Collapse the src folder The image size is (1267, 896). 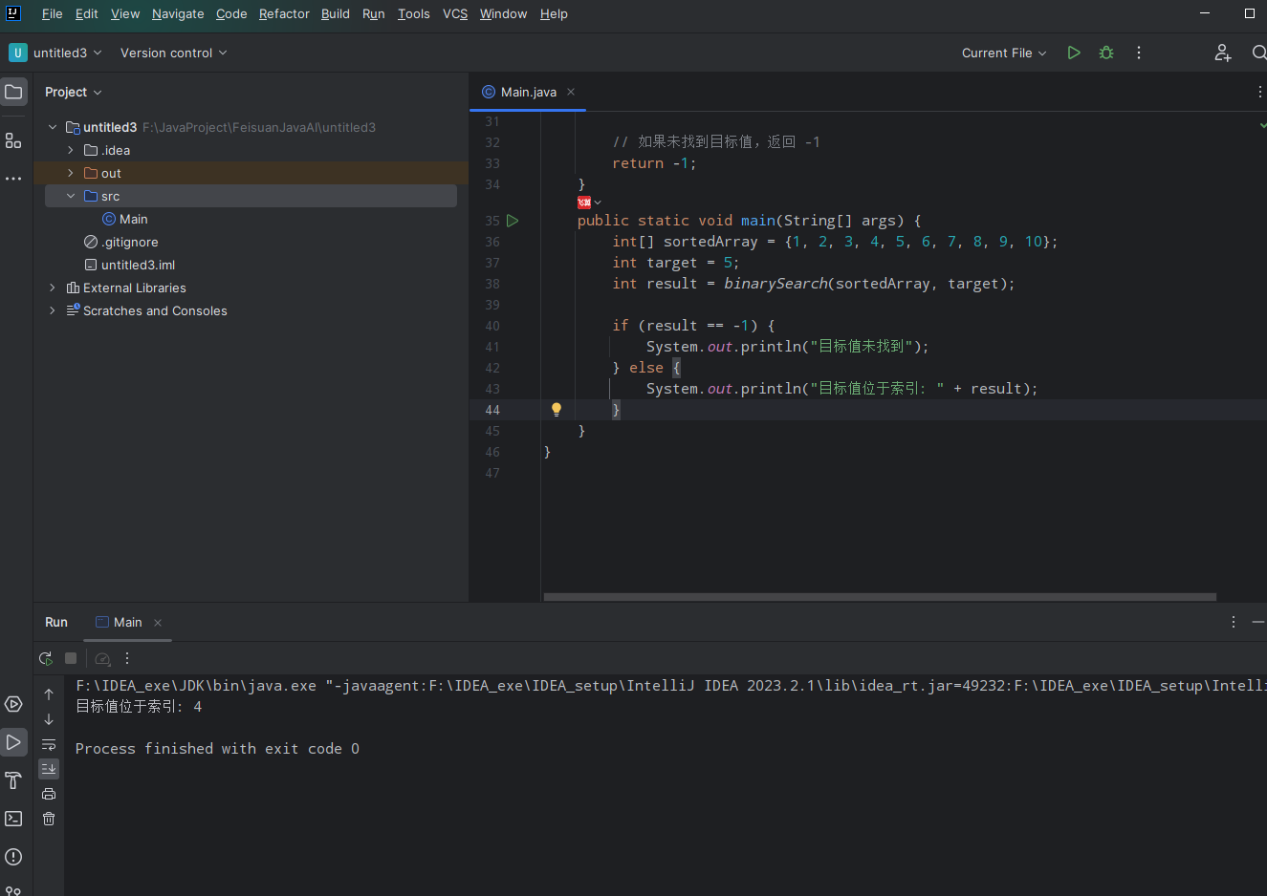71,196
